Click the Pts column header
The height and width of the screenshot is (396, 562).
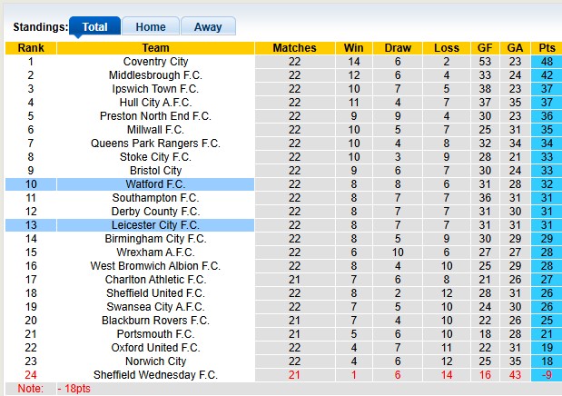click(x=547, y=48)
